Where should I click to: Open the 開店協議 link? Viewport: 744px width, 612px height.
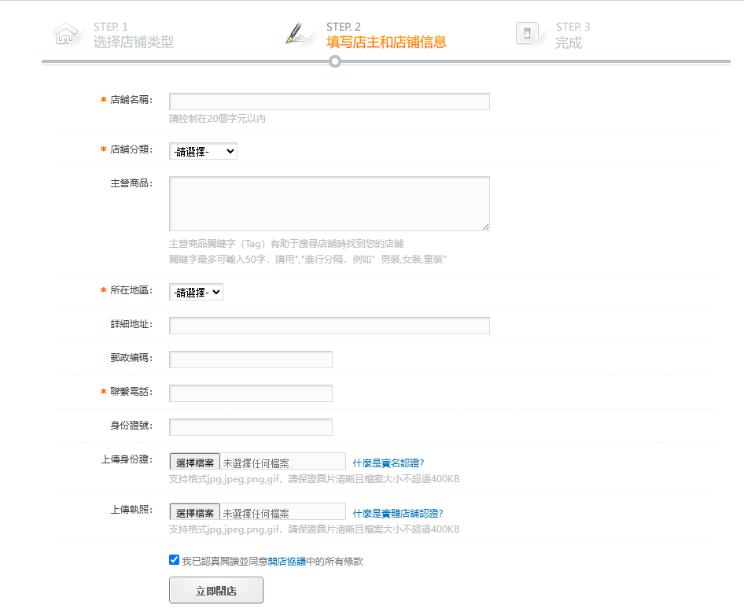(x=286, y=562)
